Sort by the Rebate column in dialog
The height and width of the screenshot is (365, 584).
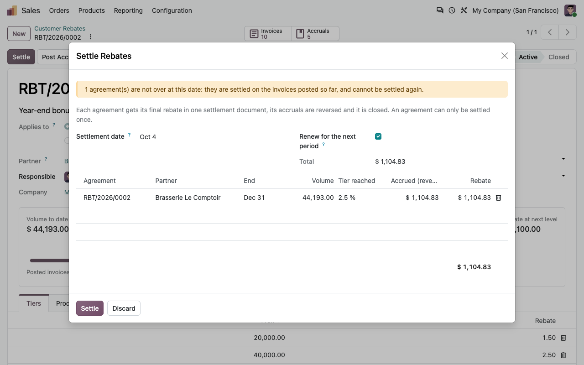(x=480, y=181)
